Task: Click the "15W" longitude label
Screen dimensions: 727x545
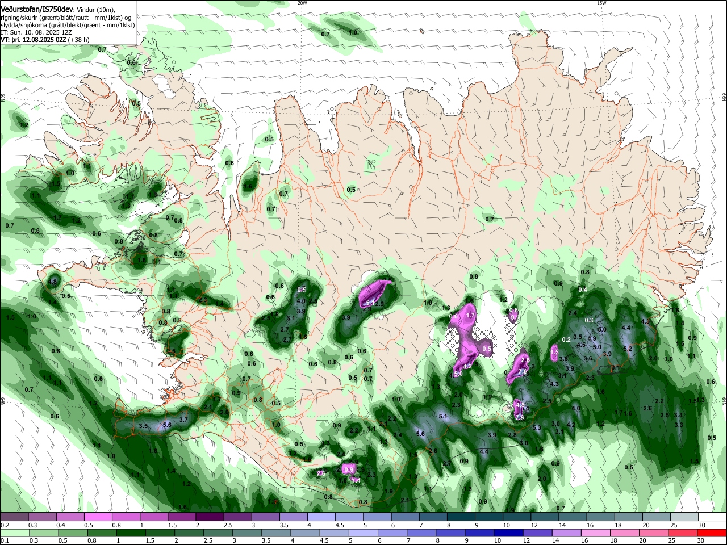Action: pyautogui.click(x=601, y=3)
